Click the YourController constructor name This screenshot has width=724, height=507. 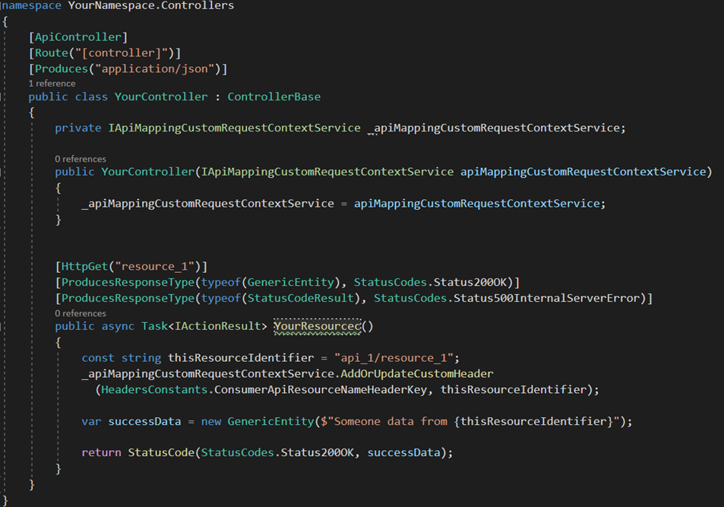click(147, 172)
